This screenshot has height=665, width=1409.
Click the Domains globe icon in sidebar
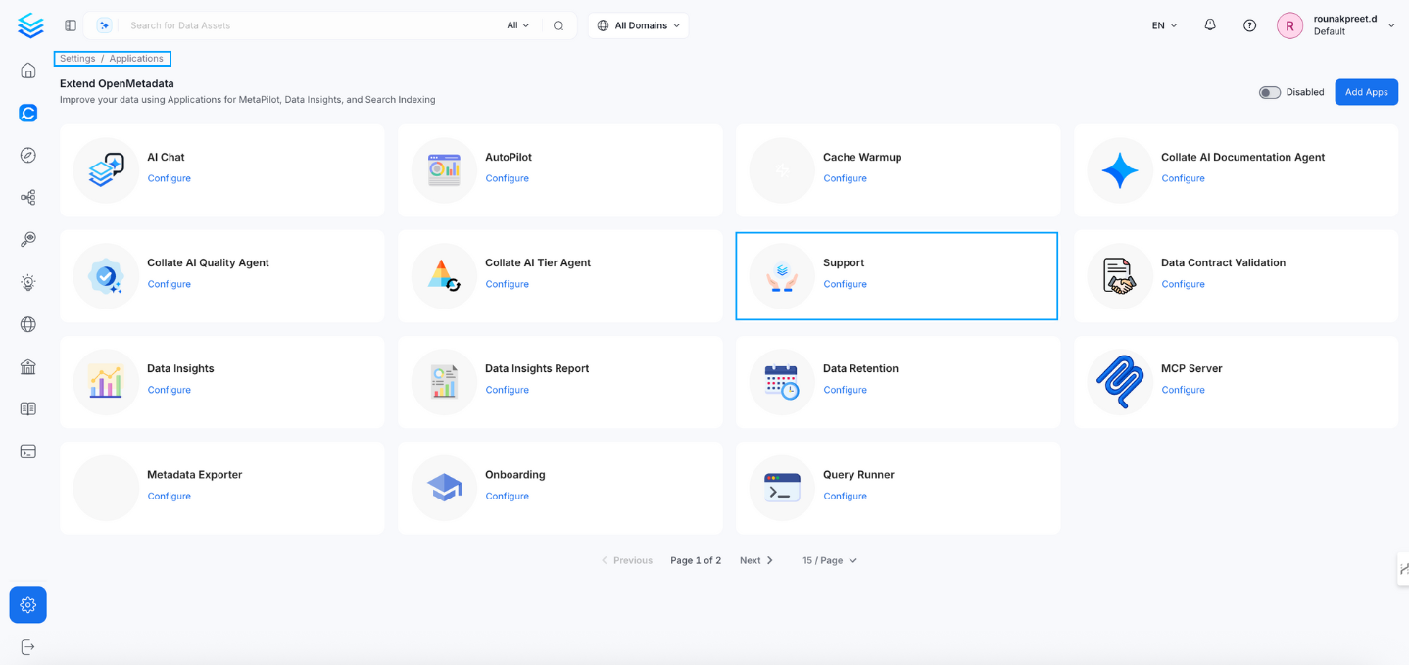tap(27, 323)
